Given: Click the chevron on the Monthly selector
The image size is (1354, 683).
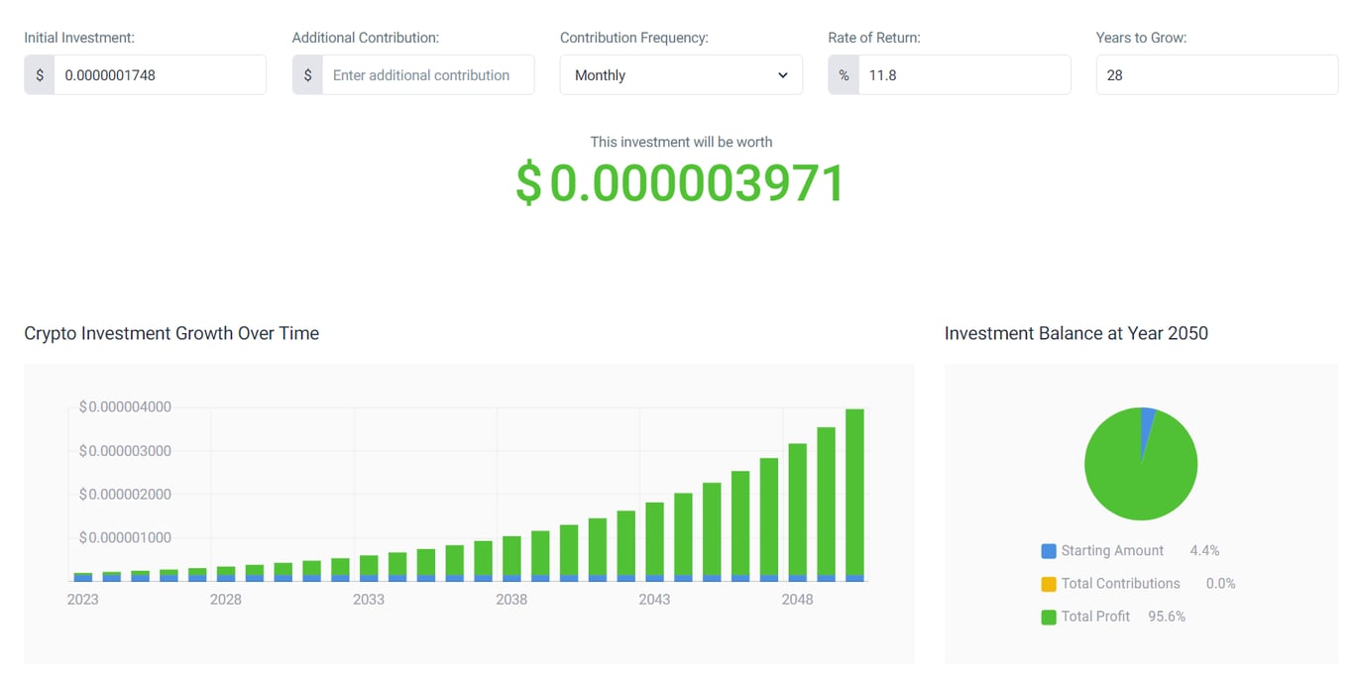Looking at the screenshot, I should tap(782, 74).
